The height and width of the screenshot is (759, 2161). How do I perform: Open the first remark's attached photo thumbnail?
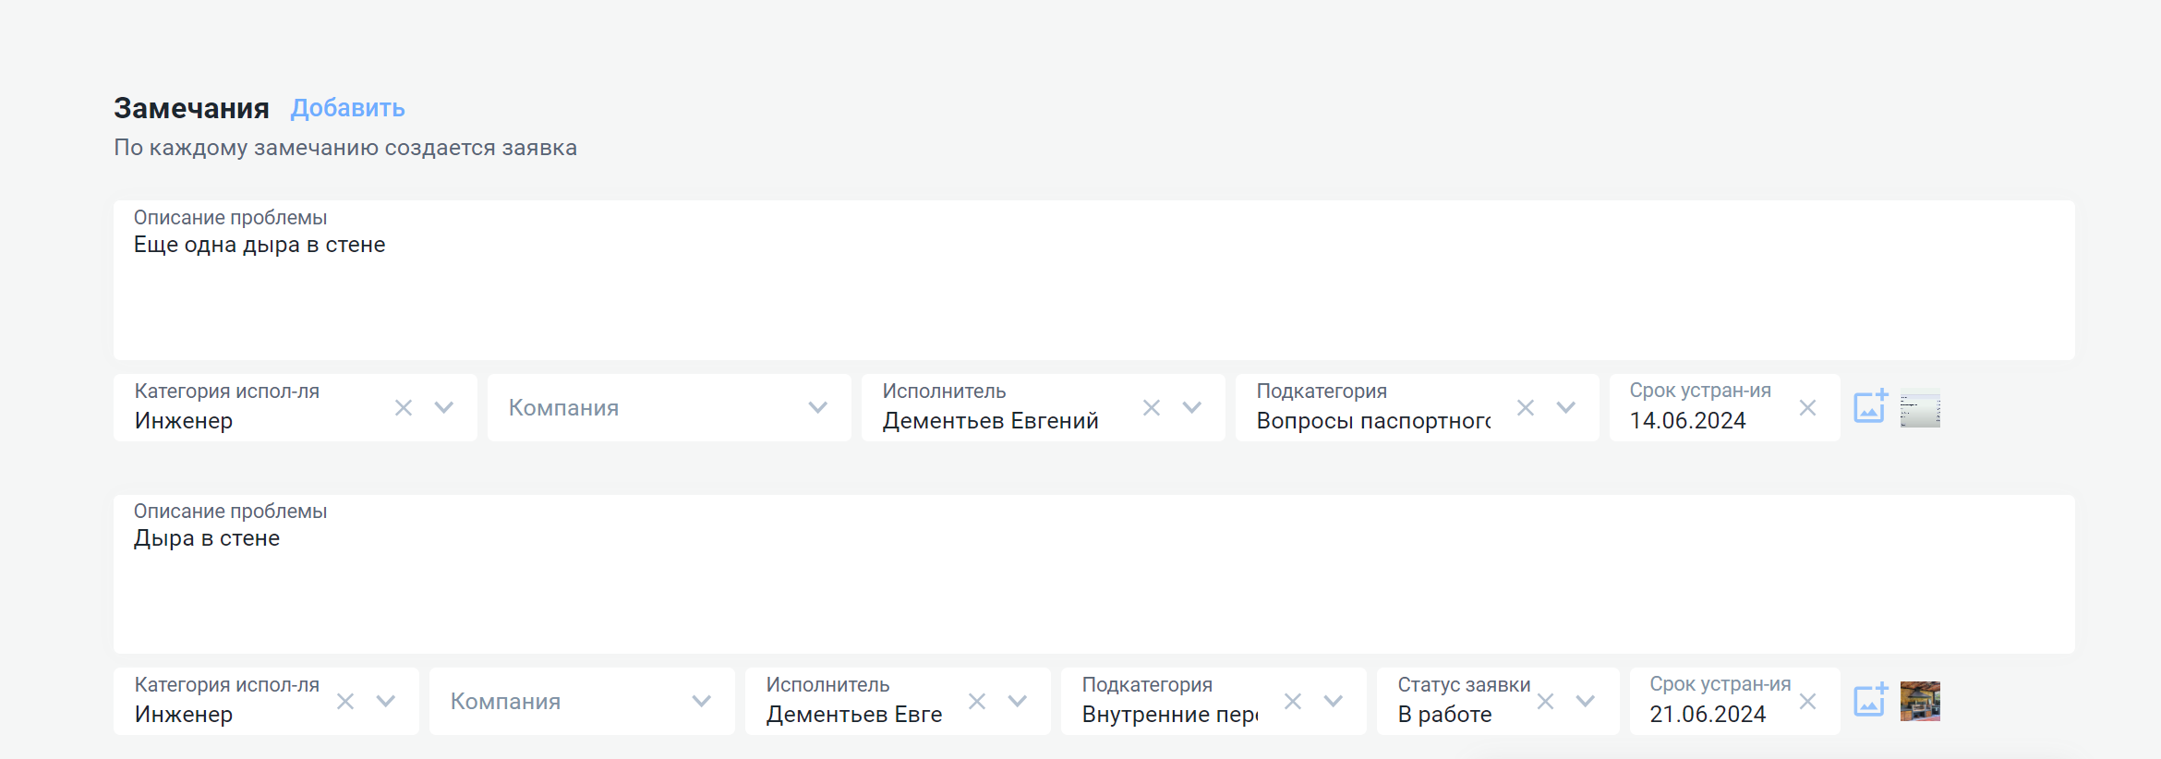point(1920,410)
